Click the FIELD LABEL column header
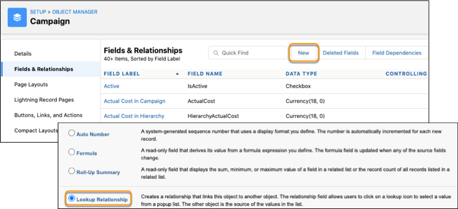458x209 pixels. pyautogui.click(x=122, y=74)
